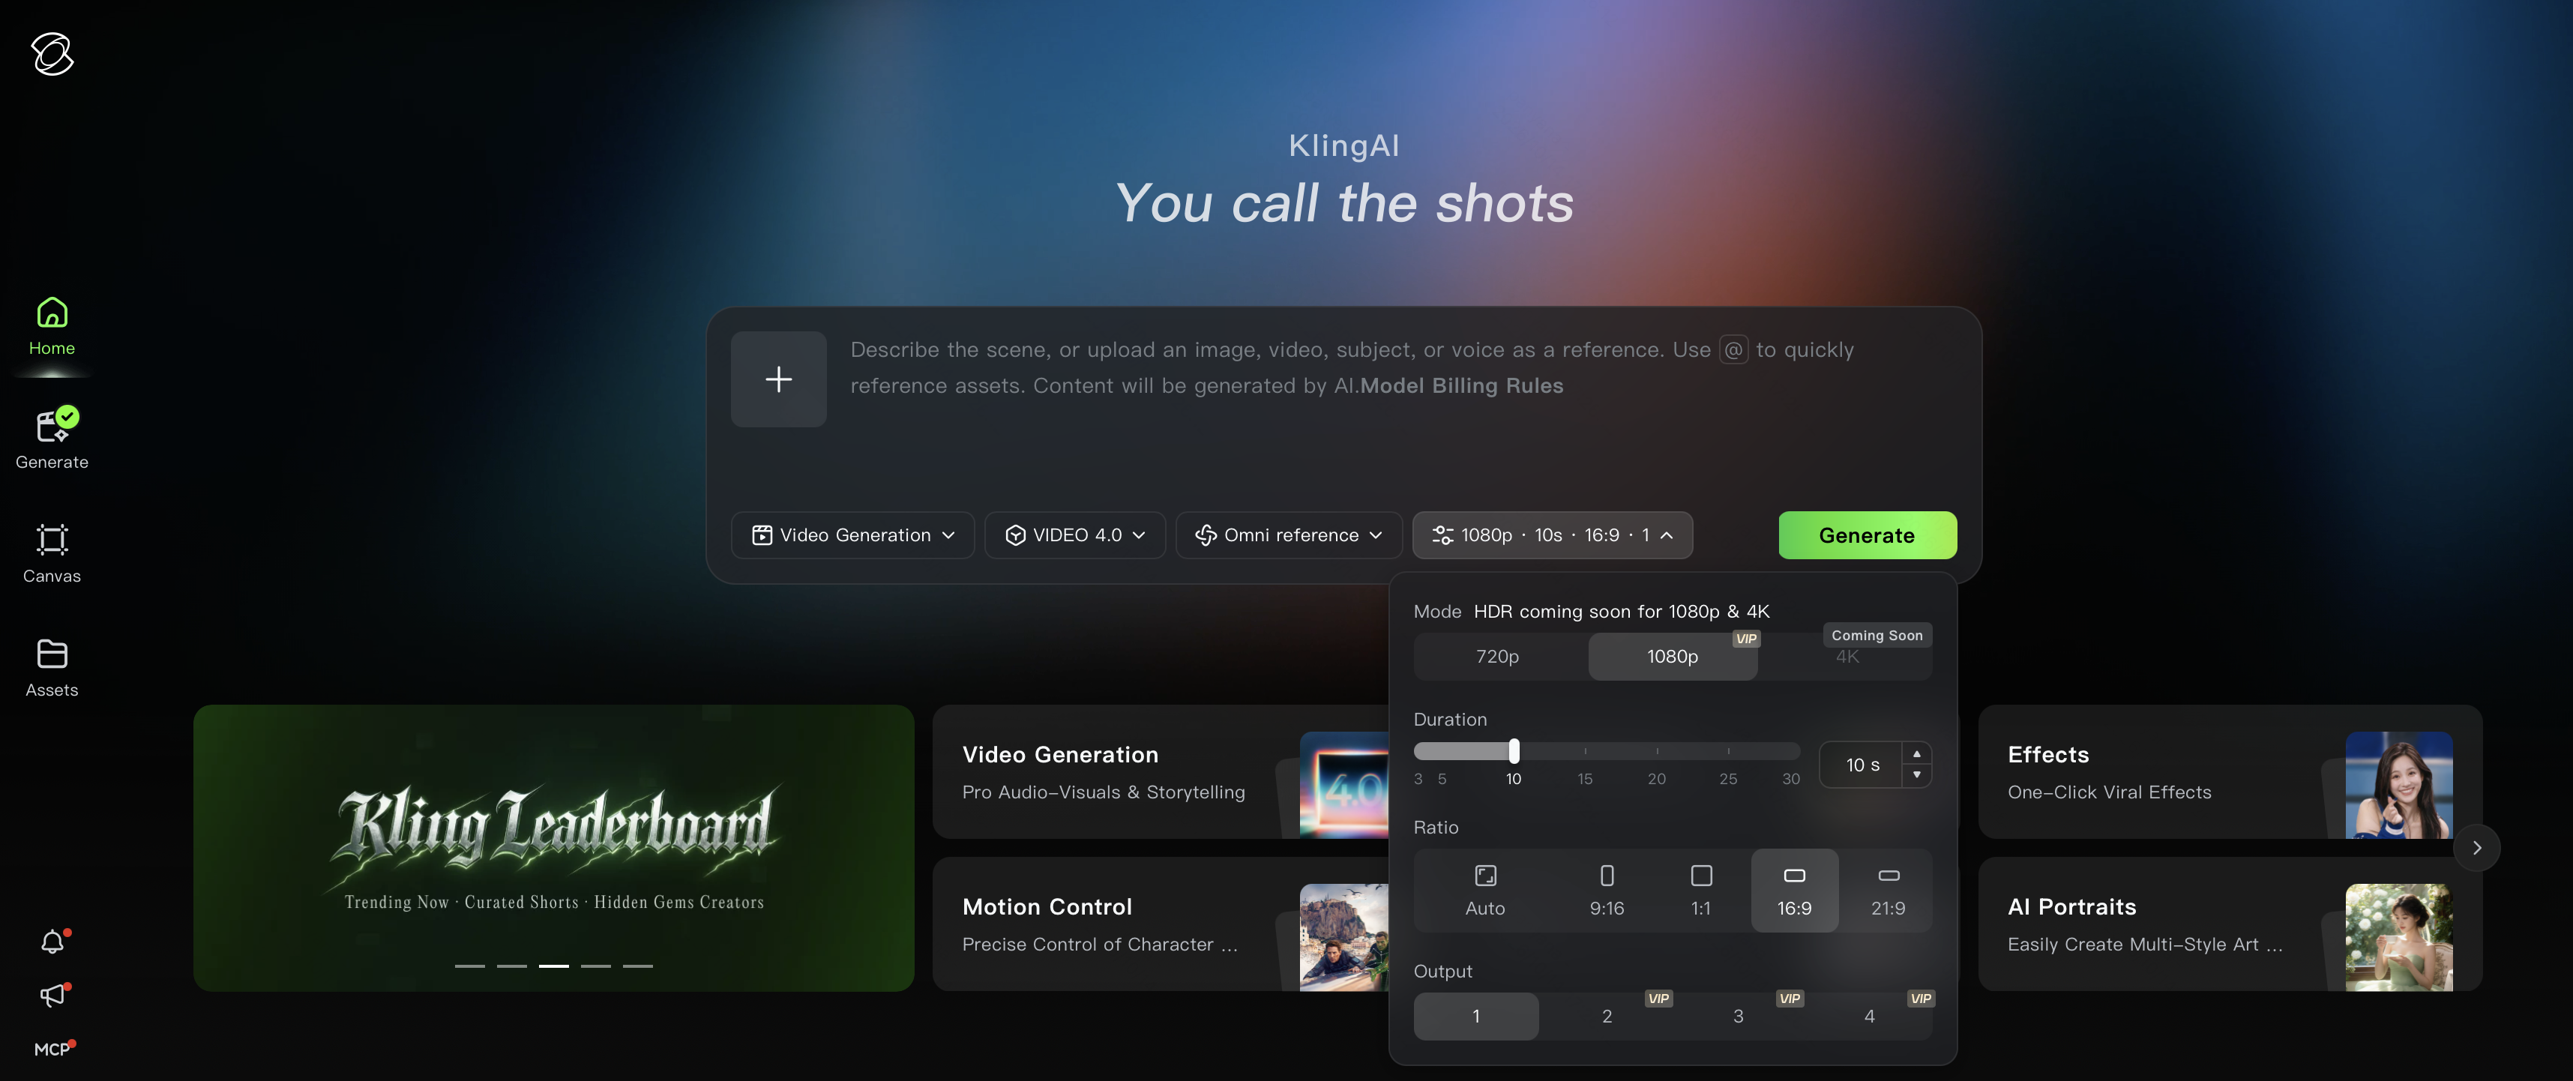Open the Motion Control feature card
Viewport: 2573px width, 1081px height.
point(1161,924)
